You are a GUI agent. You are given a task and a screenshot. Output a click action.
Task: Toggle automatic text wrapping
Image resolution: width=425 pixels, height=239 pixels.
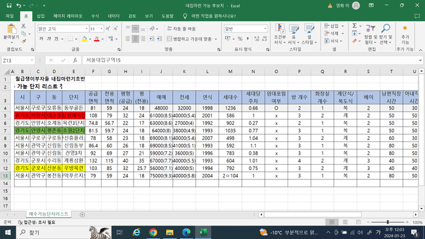[x=181, y=29]
